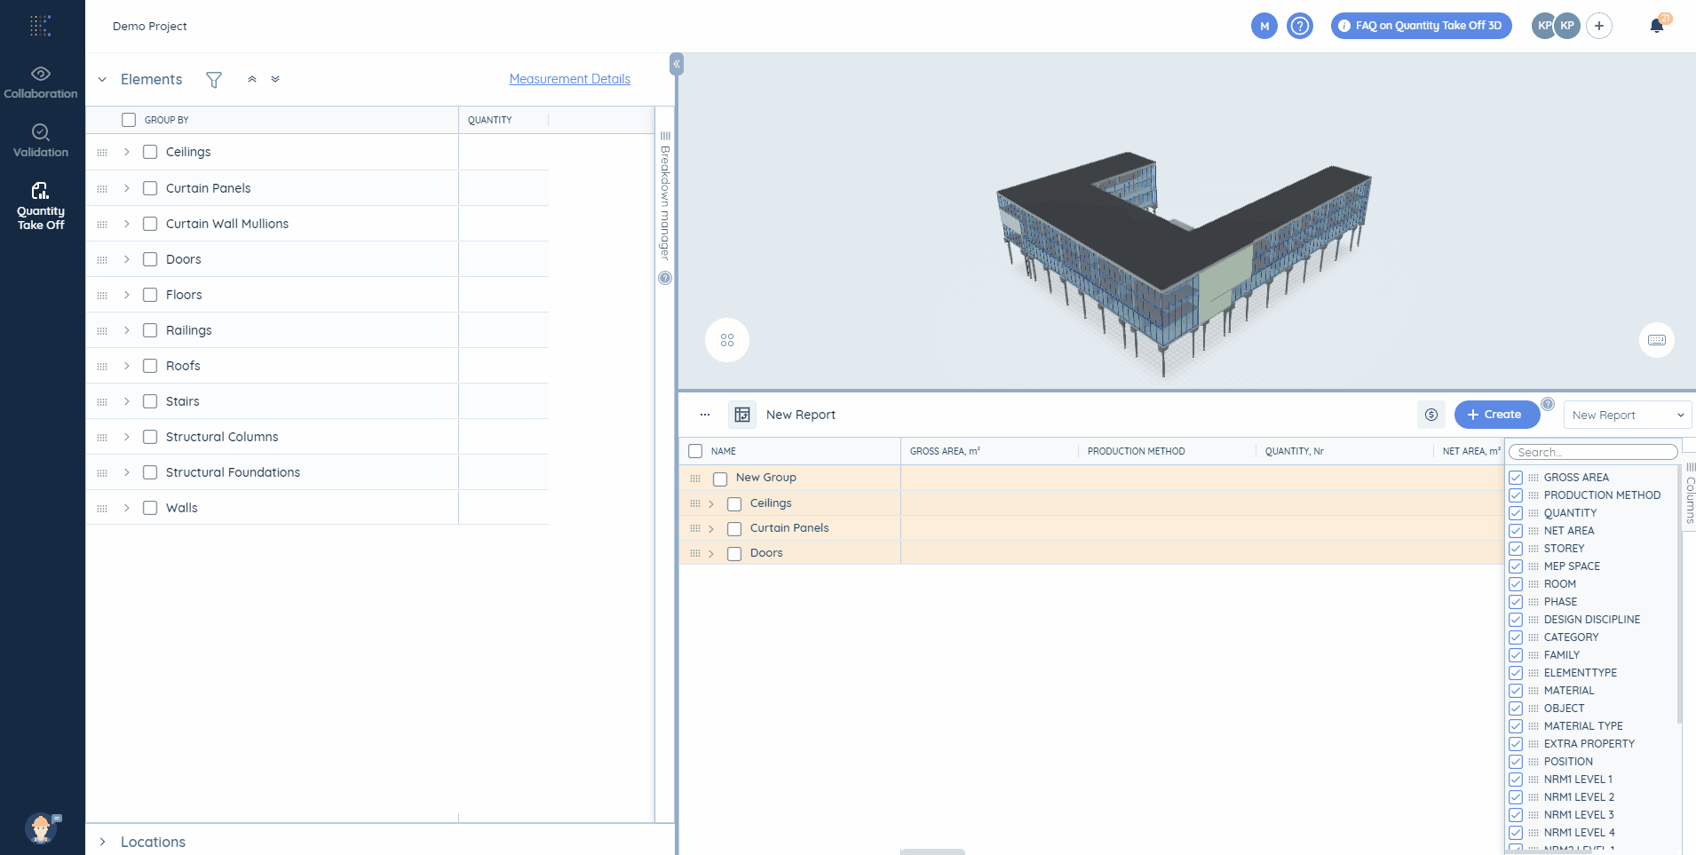Sort by NAME column header
This screenshot has width=1696, height=855.
point(724,451)
